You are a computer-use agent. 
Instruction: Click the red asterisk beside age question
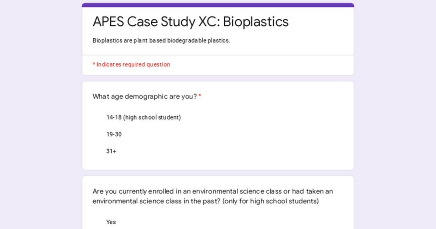[x=200, y=96]
